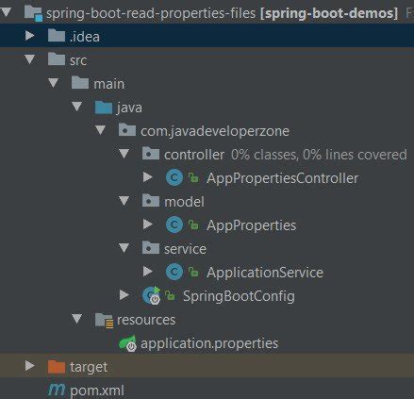
Task: Click the green lock icon beside SpringBootConfig
Action: click(170, 295)
